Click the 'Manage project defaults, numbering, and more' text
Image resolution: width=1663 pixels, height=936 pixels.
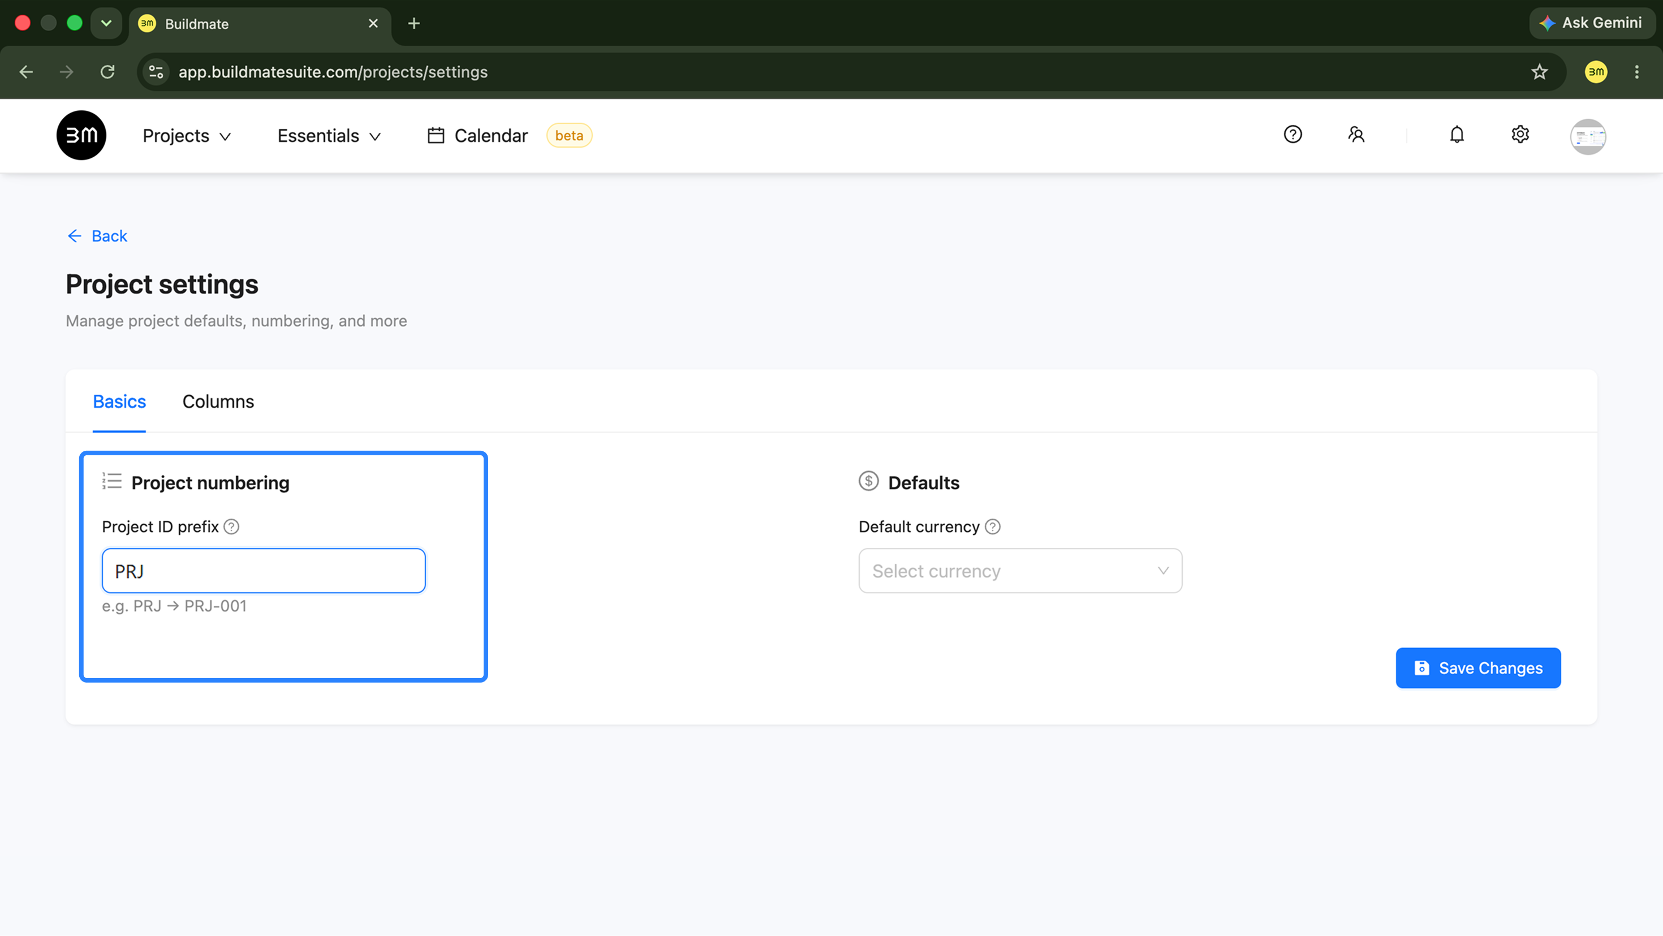tap(236, 321)
